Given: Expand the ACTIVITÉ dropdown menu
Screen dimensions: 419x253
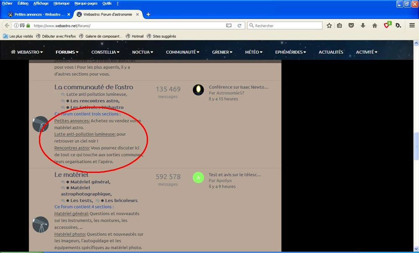Looking at the screenshot, I should (x=366, y=52).
